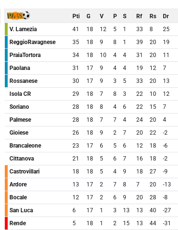Image resolution: width=178 pixels, height=230 pixels.
Task: Click the Dr column header
Action: tap(166, 16)
